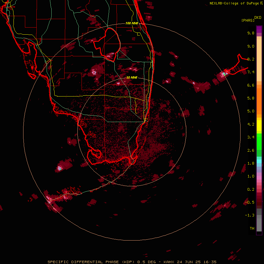
Task: Click the 100 NMI range ring label
Action: (x=132, y=23)
